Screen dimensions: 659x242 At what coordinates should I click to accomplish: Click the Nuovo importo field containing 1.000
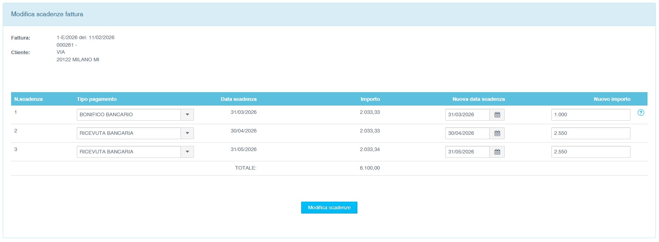590,115
